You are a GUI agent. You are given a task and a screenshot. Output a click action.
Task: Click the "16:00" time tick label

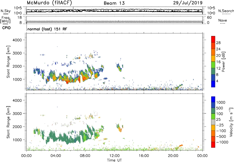tap(144, 156)
